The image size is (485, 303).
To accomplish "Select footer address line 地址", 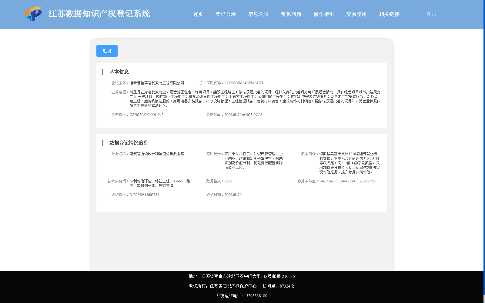I will 242,276.
